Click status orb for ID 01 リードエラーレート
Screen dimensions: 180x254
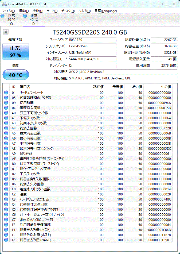coord(6,93)
